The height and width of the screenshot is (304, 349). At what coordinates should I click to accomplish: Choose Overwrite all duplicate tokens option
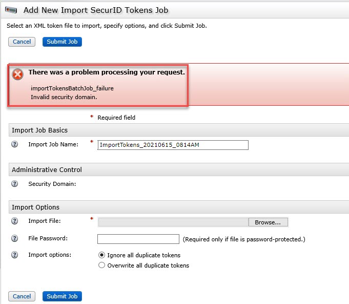click(x=101, y=265)
